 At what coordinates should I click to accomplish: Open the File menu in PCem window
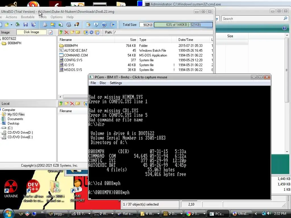click(93, 83)
